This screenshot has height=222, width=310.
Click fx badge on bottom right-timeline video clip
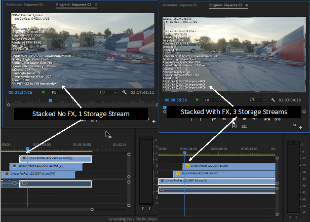162,180
